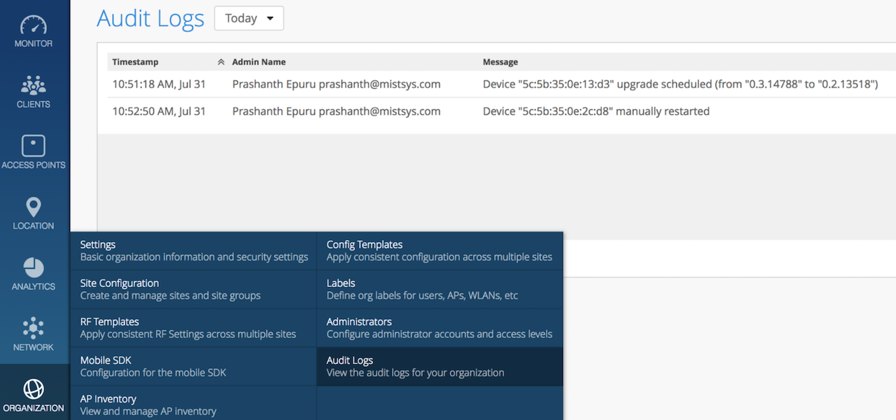896x420 pixels.
Task: Open Site Configuration menu item
Action: coord(194,289)
